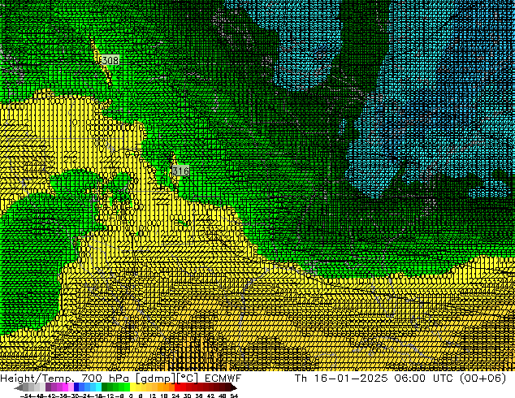The image size is (515, 398).
Task: Click the orange 18 legend swatch
Action: [x=167, y=388]
